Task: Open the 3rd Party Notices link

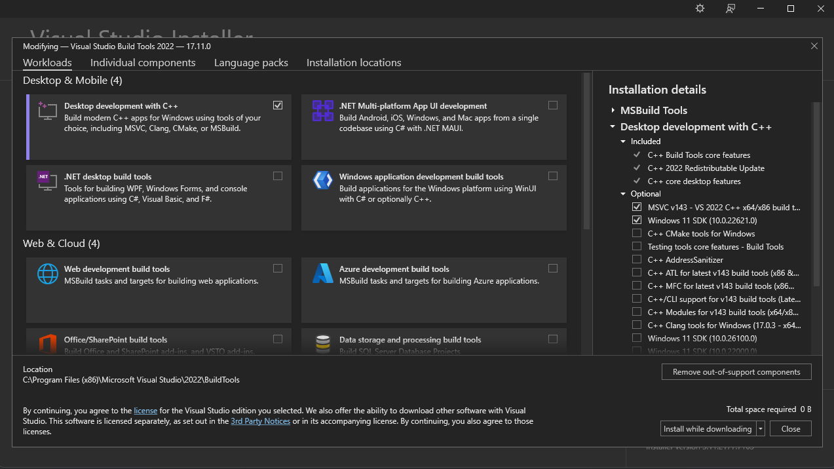Action: (x=260, y=421)
